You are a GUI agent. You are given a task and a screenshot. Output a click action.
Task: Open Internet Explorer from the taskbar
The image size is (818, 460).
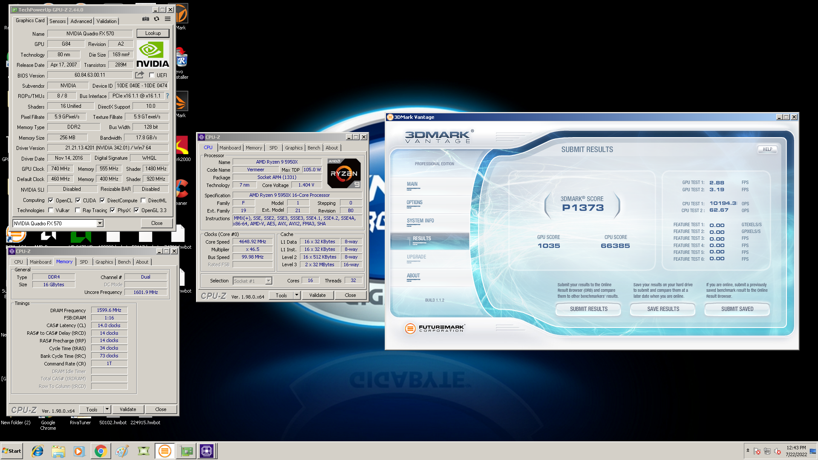(37, 451)
